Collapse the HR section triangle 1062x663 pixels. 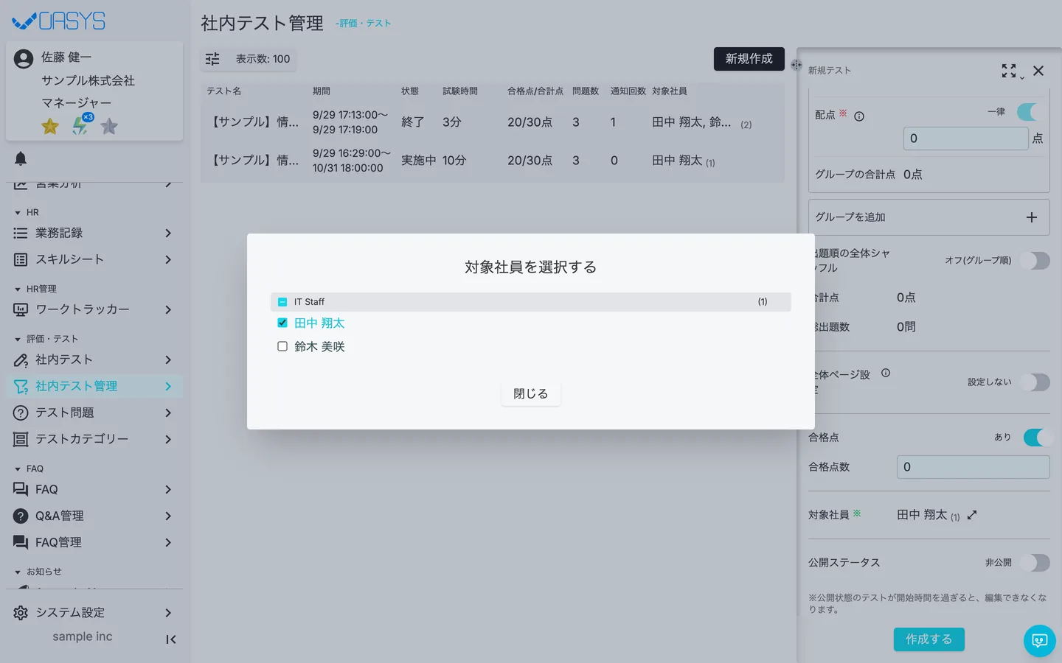pyautogui.click(x=18, y=213)
